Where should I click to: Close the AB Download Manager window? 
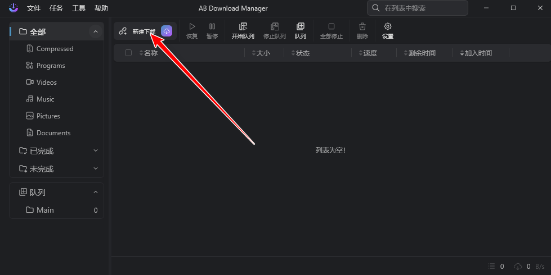point(540,8)
